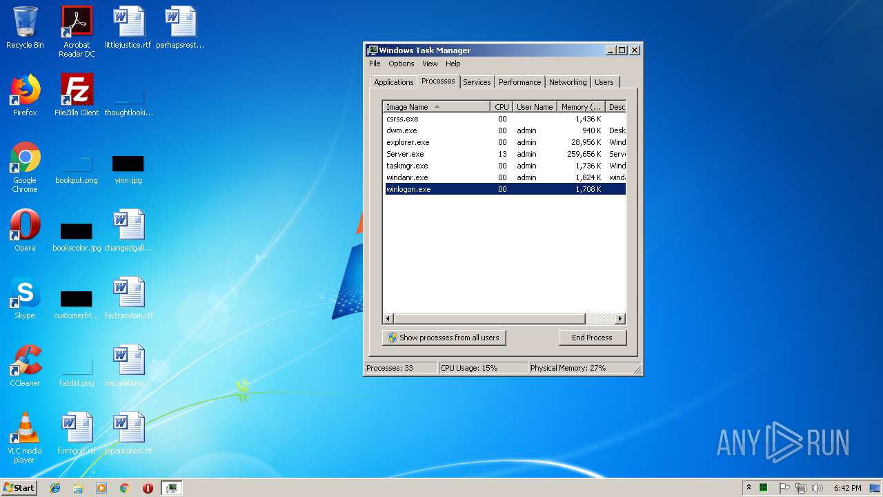Sort processes by Image Name column
This screenshot has width=883, height=497.
pos(437,107)
